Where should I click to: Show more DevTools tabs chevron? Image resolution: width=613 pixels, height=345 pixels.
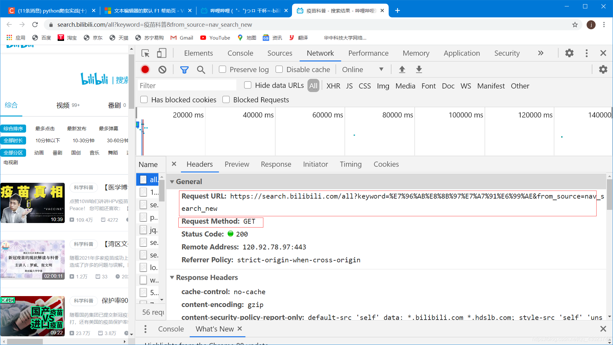541,53
